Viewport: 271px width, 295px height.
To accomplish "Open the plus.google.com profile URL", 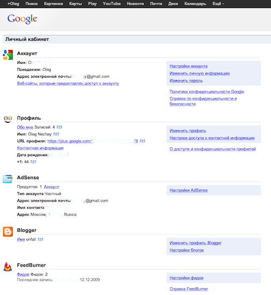I will coord(93,141).
